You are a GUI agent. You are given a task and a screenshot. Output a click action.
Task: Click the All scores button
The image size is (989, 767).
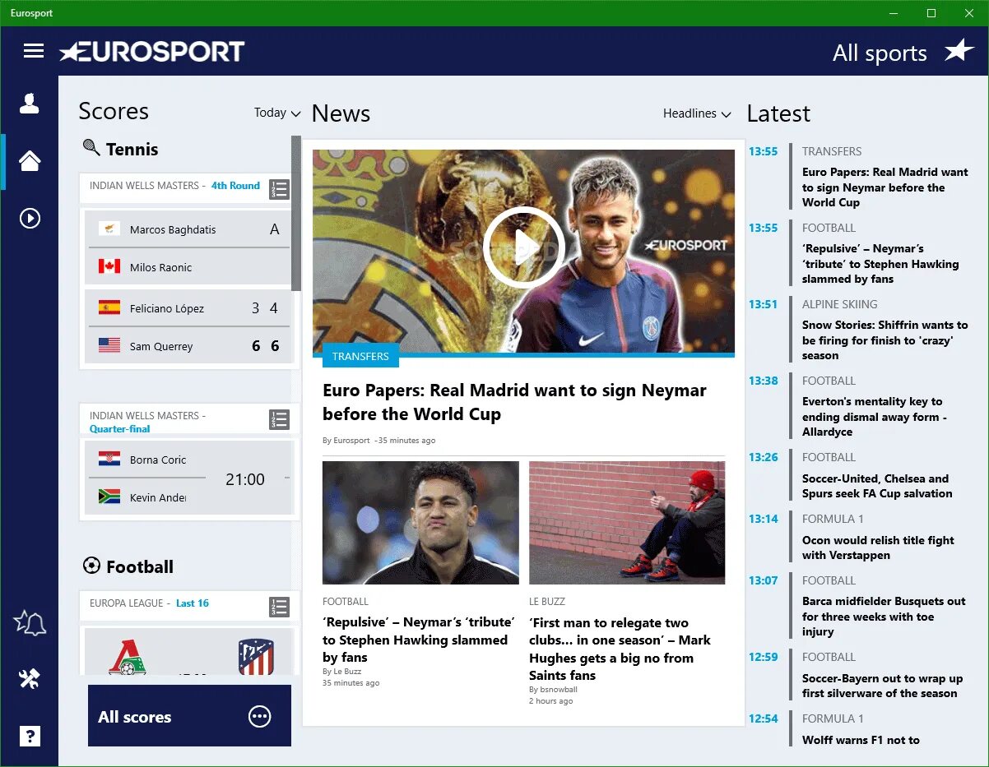[x=189, y=716]
